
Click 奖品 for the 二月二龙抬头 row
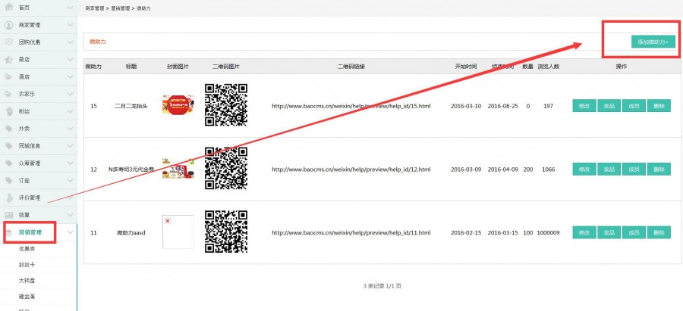(x=609, y=105)
